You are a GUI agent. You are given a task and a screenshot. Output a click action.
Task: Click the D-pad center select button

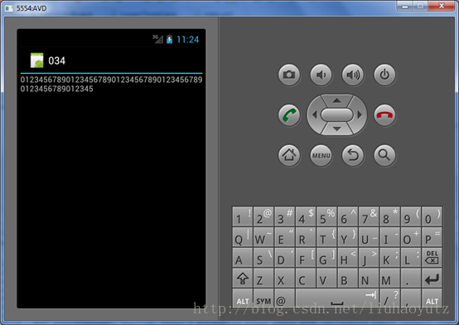point(336,114)
